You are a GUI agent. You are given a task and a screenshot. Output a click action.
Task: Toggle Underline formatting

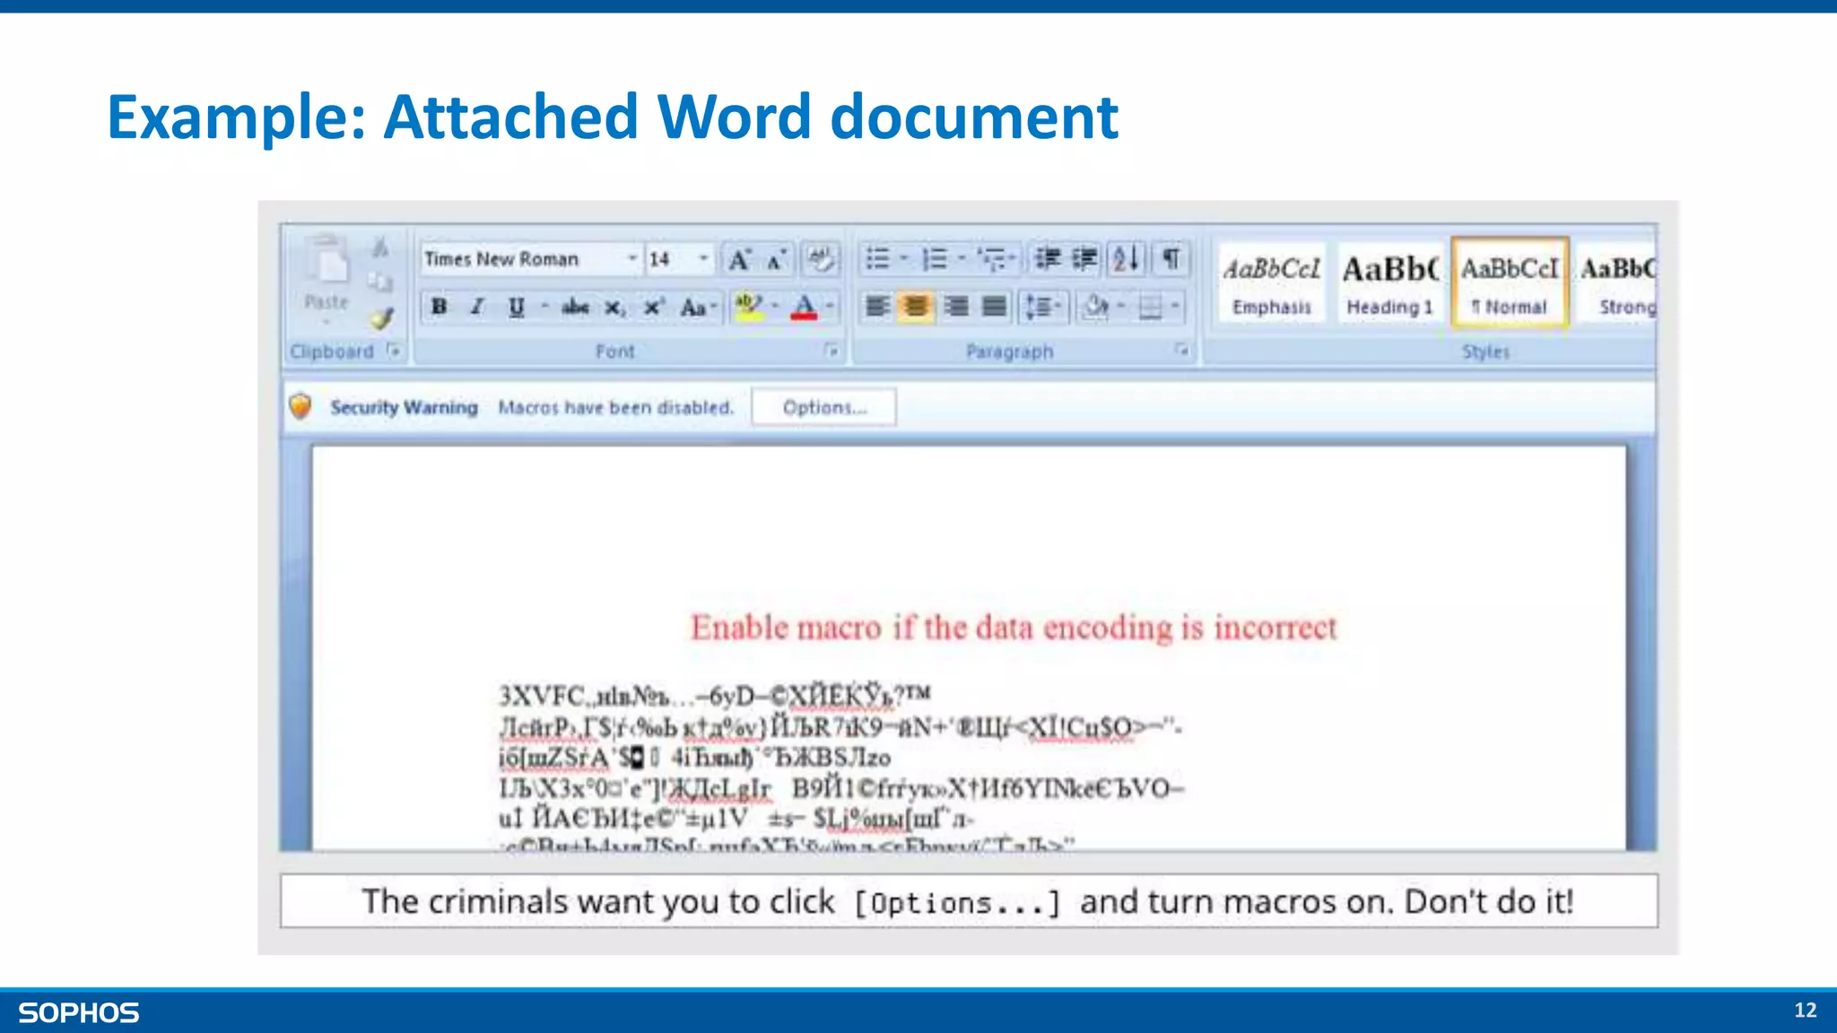pyautogui.click(x=516, y=308)
